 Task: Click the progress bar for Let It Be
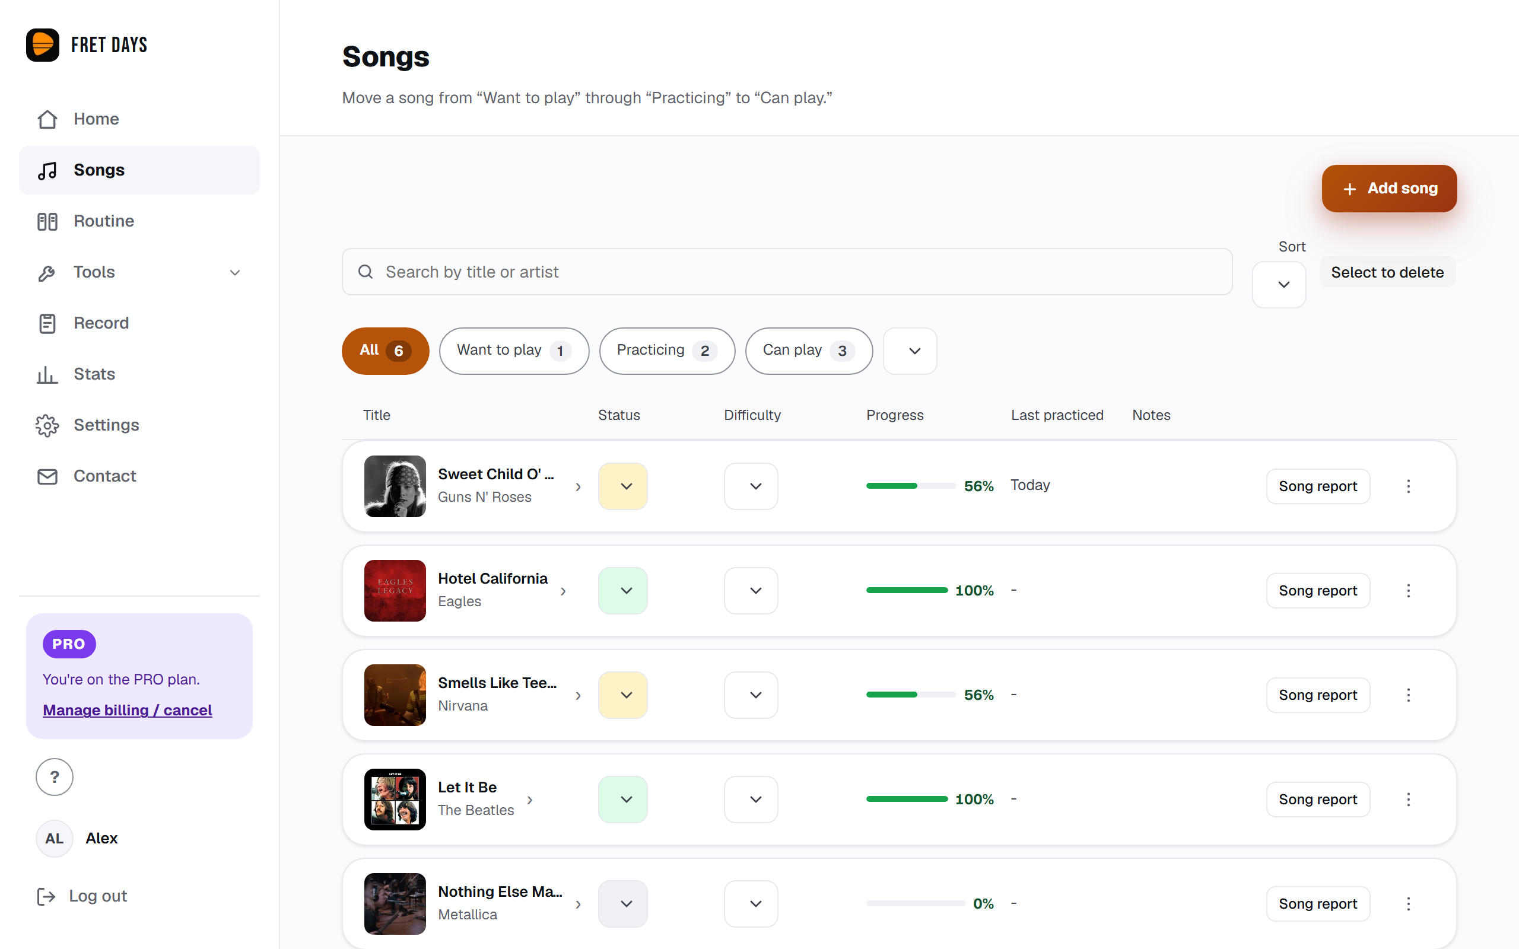[907, 799]
